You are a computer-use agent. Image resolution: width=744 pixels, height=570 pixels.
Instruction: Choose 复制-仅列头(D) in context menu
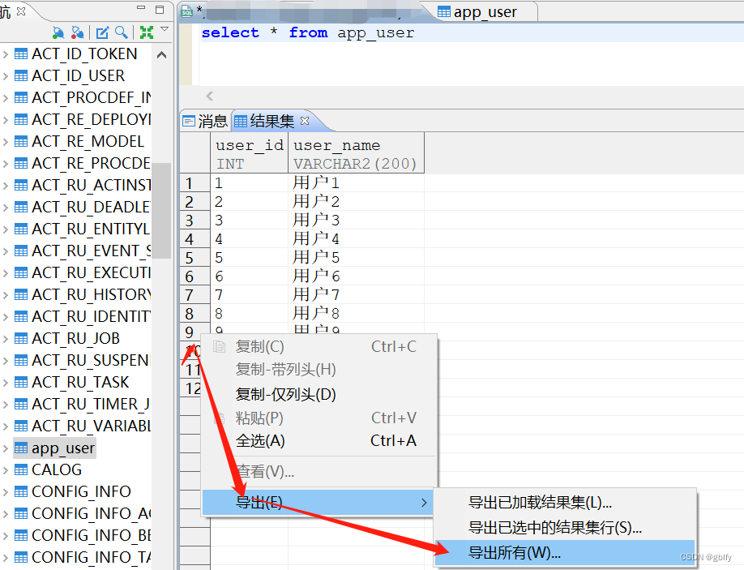[x=319, y=394]
